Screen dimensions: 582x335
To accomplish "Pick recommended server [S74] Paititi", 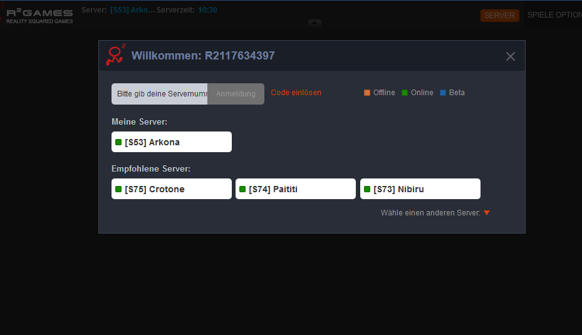I will (295, 189).
